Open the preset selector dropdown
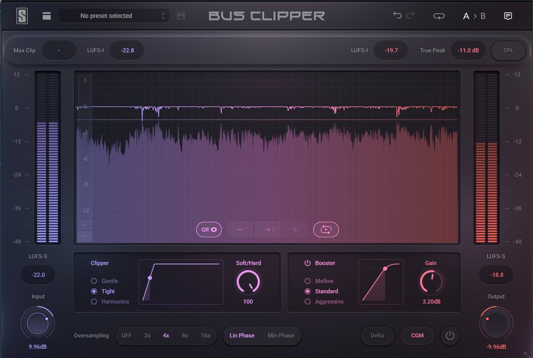The width and height of the screenshot is (533, 358). [x=114, y=16]
